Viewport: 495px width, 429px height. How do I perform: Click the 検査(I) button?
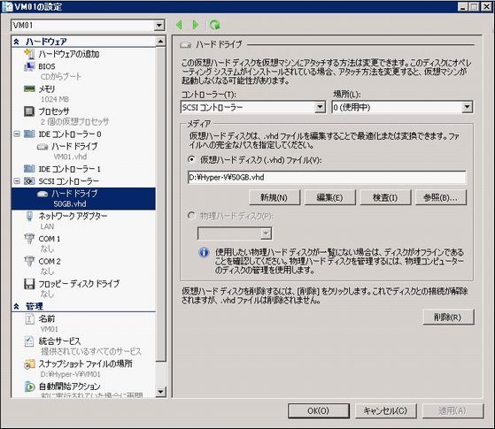point(385,198)
